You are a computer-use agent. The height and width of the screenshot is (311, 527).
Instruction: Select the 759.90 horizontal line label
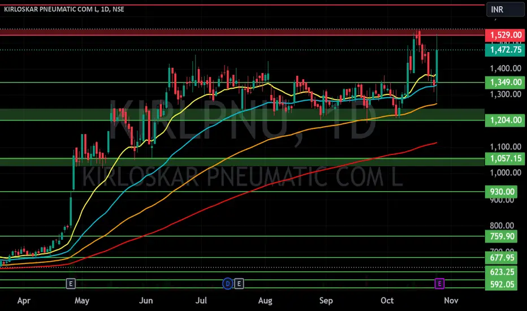coord(501,236)
